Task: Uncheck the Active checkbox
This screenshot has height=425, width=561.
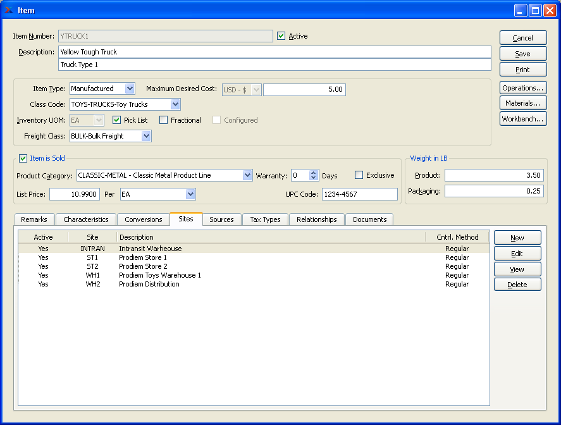Action: pos(281,37)
